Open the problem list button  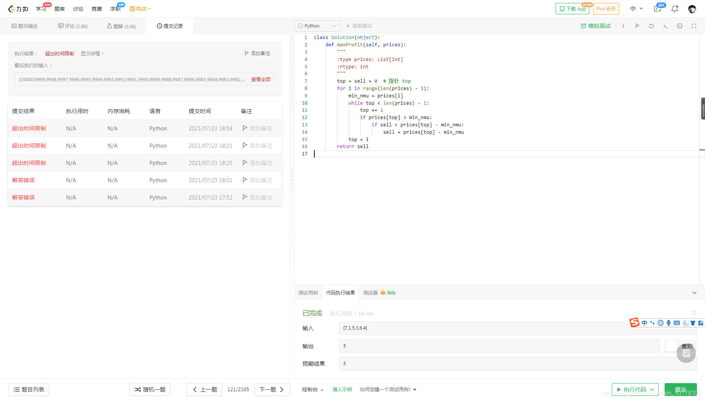tap(29, 390)
